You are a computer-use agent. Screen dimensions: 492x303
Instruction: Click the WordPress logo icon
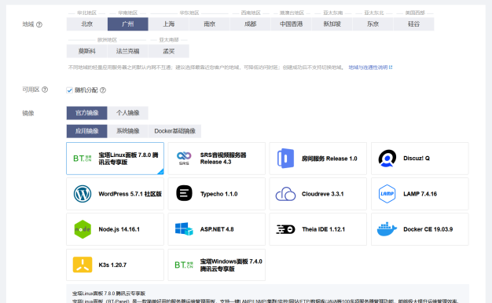click(83, 194)
